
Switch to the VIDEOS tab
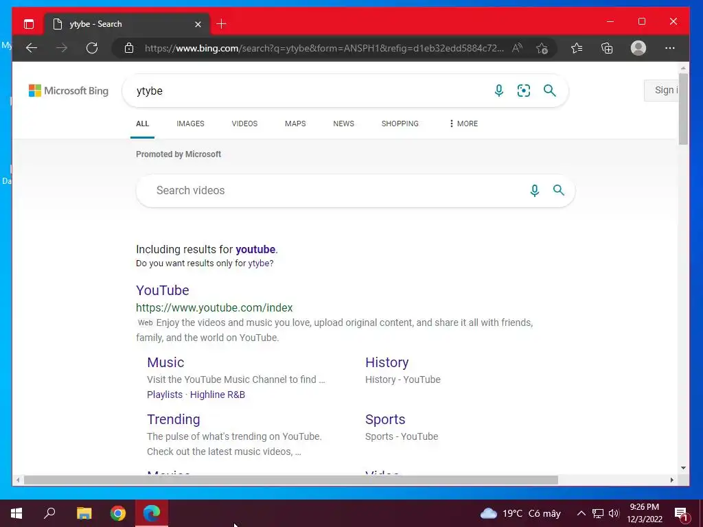244,124
